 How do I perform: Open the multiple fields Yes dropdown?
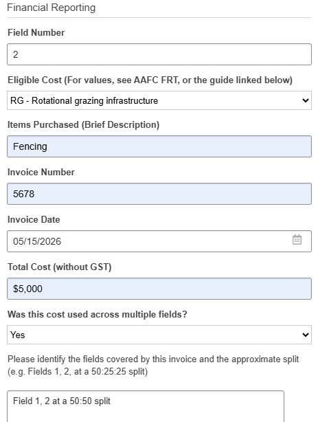pos(159,335)
